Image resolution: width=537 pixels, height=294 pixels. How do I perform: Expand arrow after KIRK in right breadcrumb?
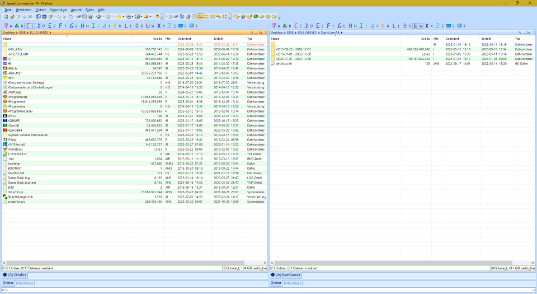[x=296, y=32]
